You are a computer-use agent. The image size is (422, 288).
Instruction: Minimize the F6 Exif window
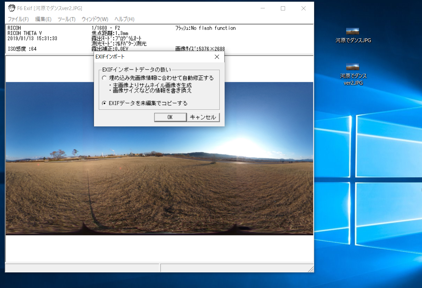[x=263, y=8]
